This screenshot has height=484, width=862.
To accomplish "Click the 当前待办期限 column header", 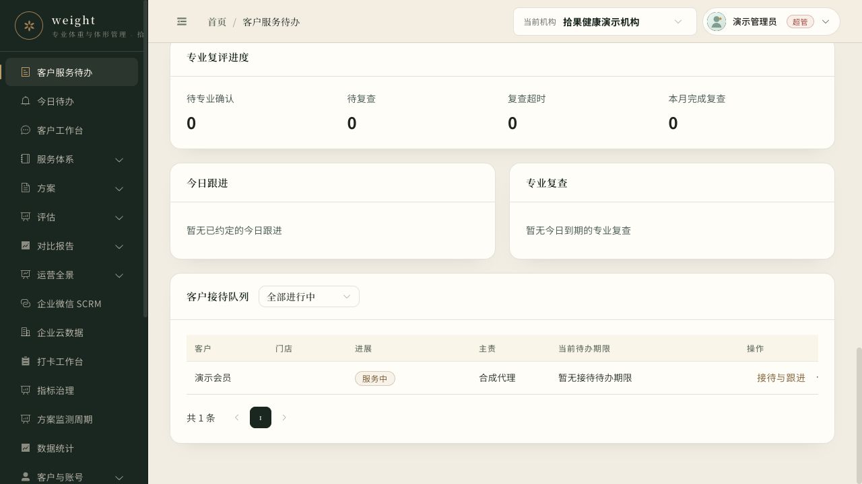I will tap(585, 348).
